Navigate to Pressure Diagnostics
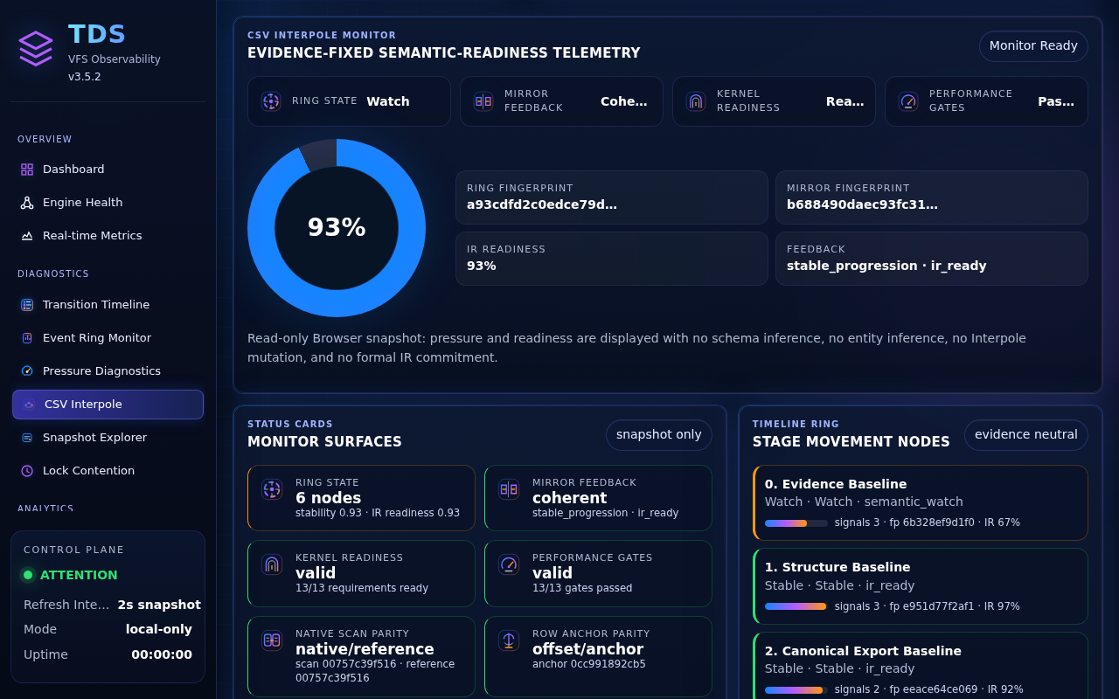 (x=108, y=371)
